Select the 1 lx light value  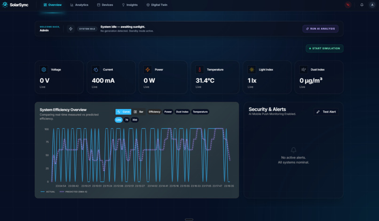pos(252,80)
